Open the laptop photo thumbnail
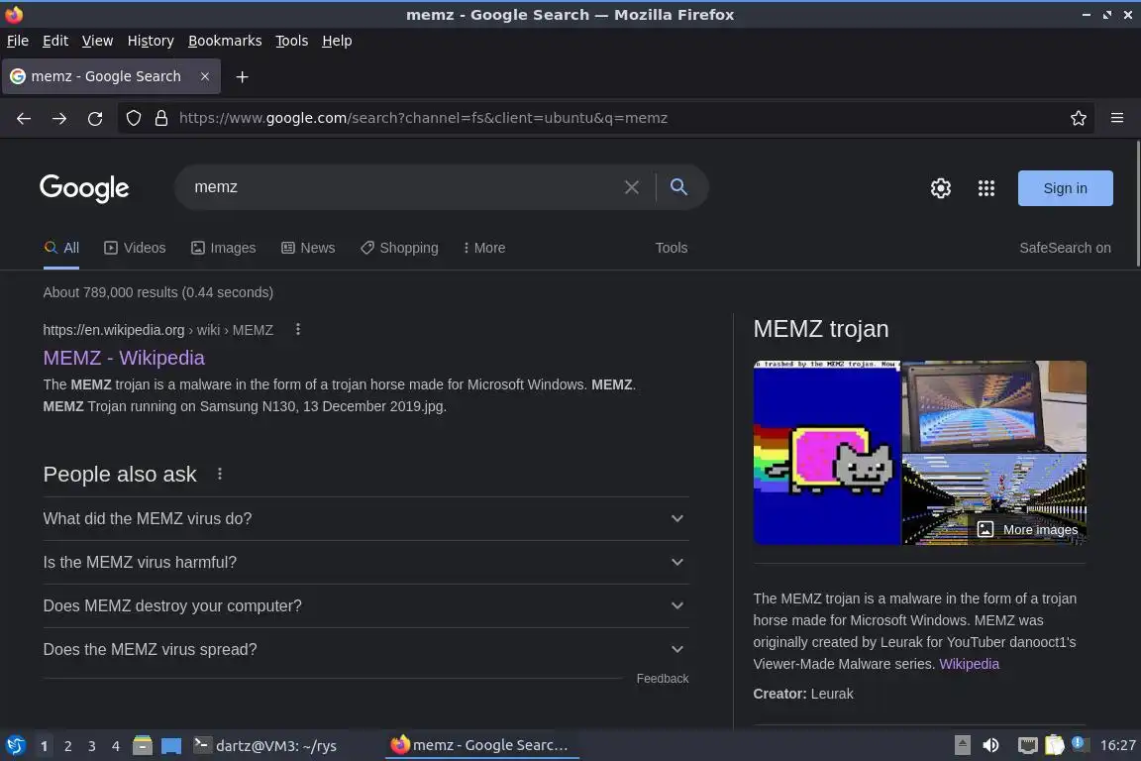 (x=994, y=405)
